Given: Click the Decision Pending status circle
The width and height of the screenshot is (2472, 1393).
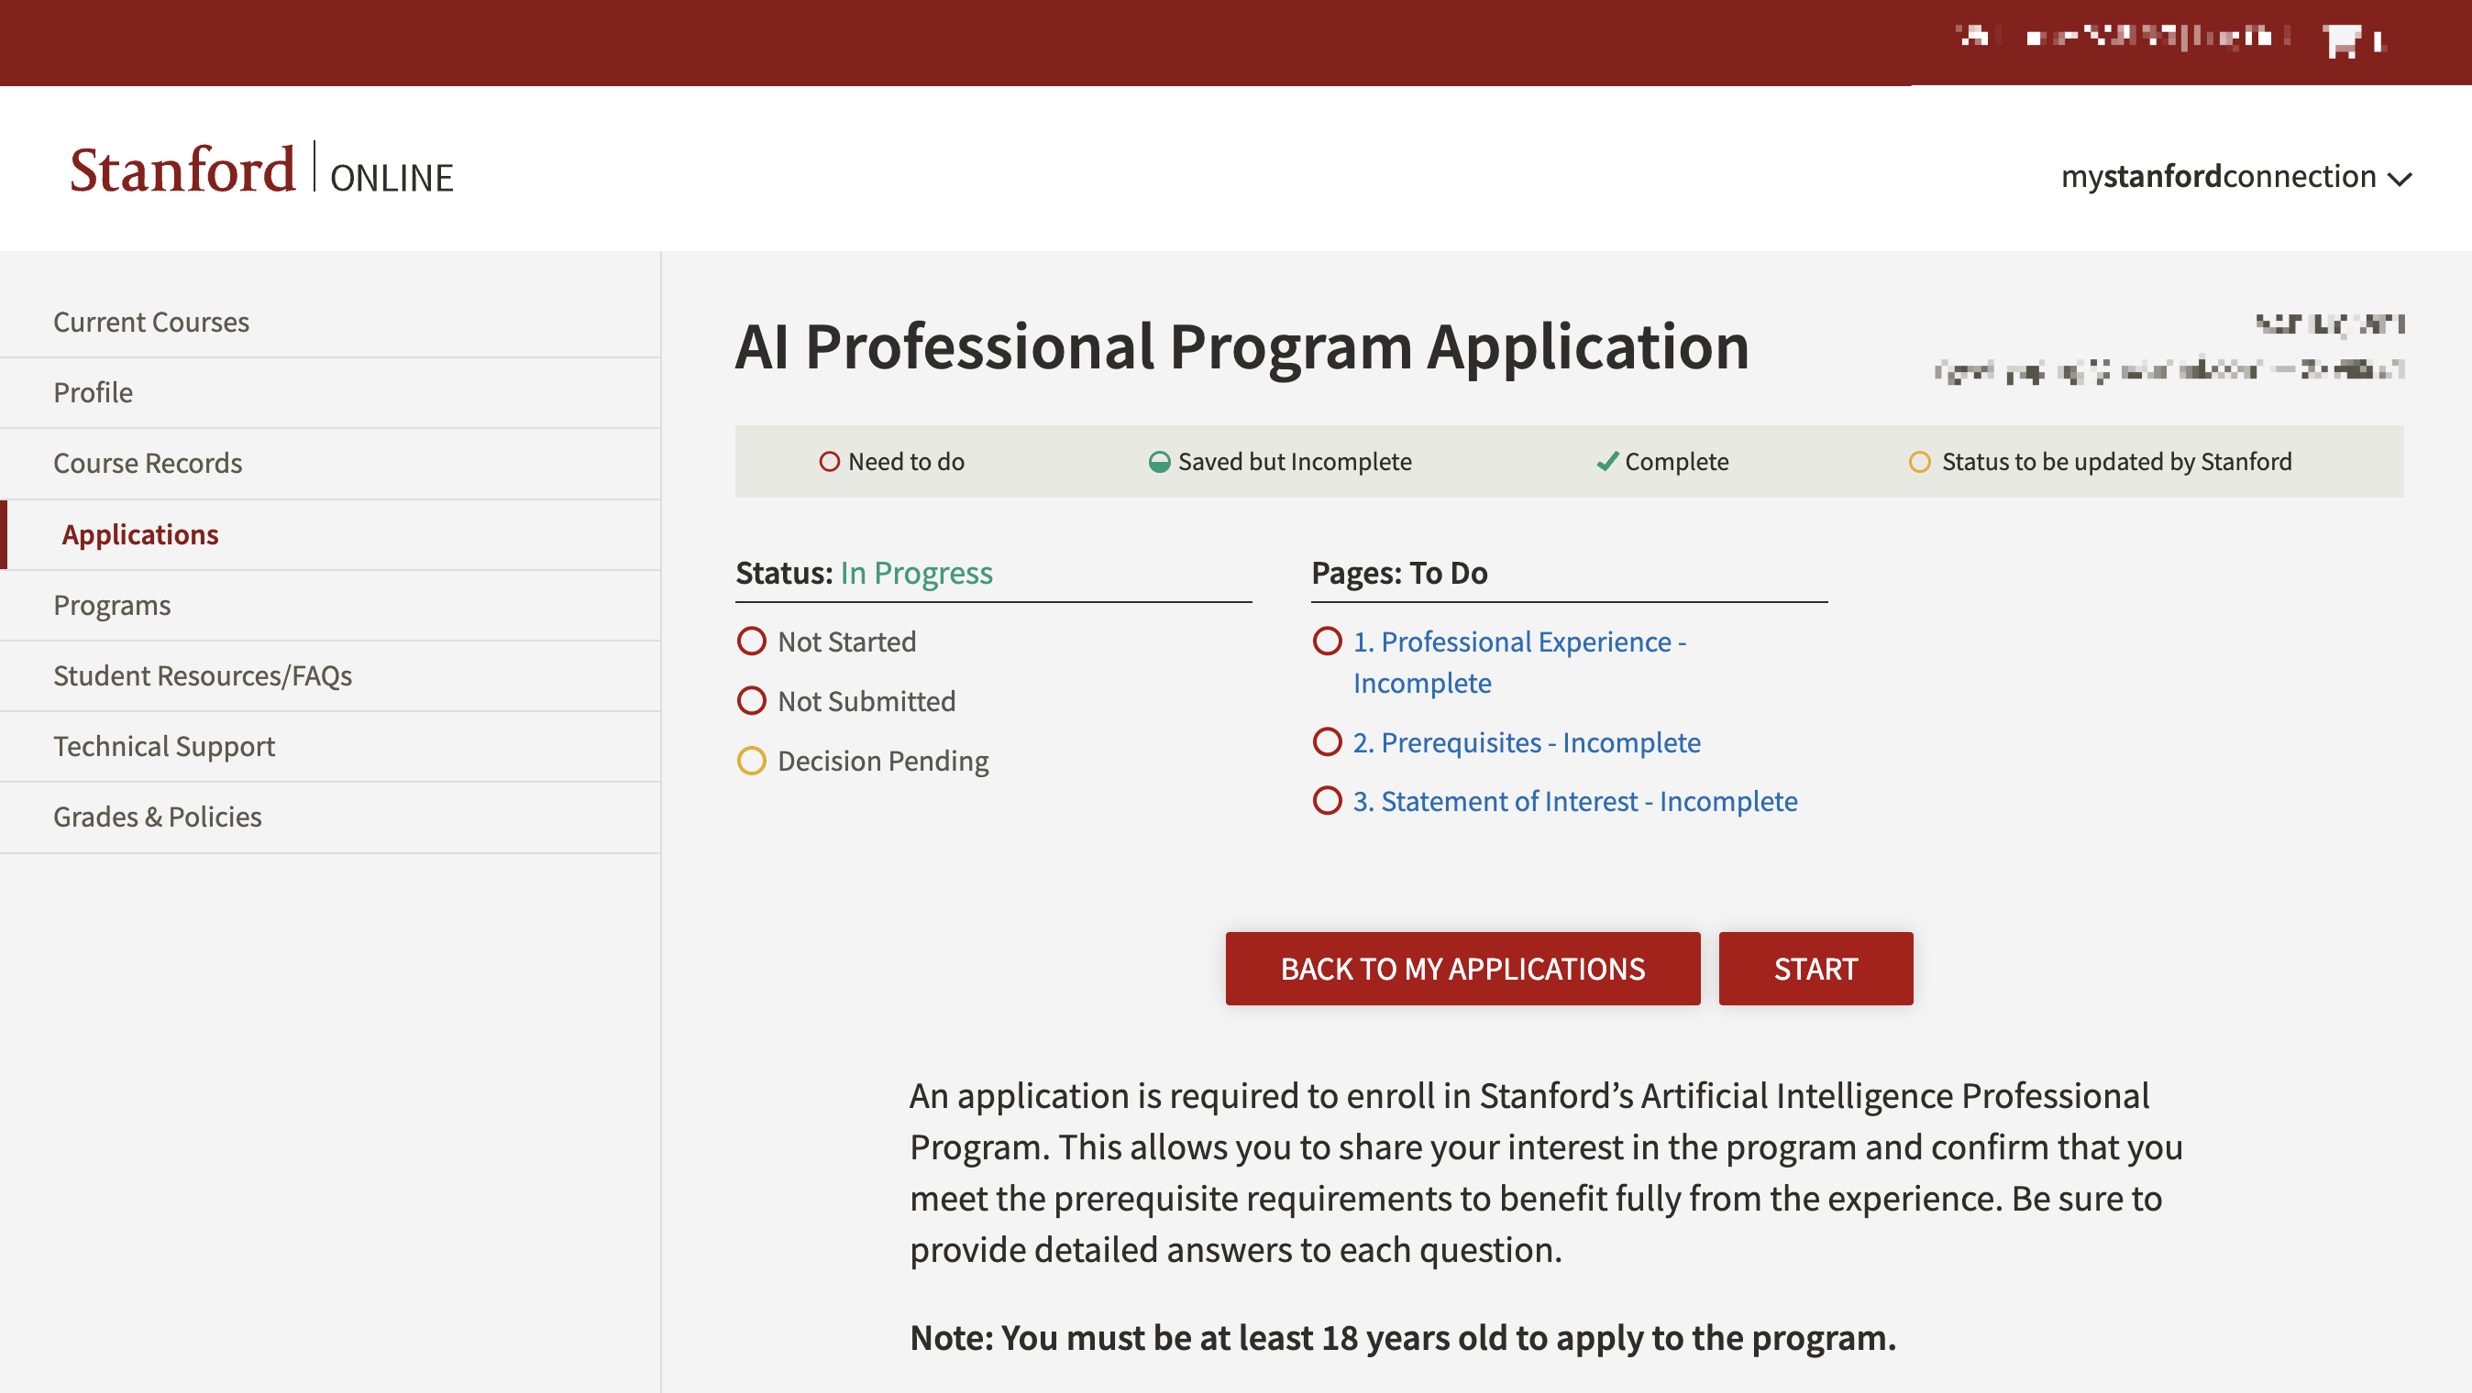Looking at the screenshot, I should 751,761.
